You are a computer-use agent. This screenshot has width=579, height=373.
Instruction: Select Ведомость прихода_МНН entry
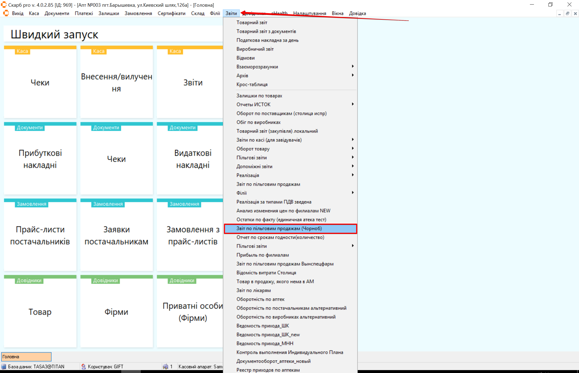coord(290,344)
